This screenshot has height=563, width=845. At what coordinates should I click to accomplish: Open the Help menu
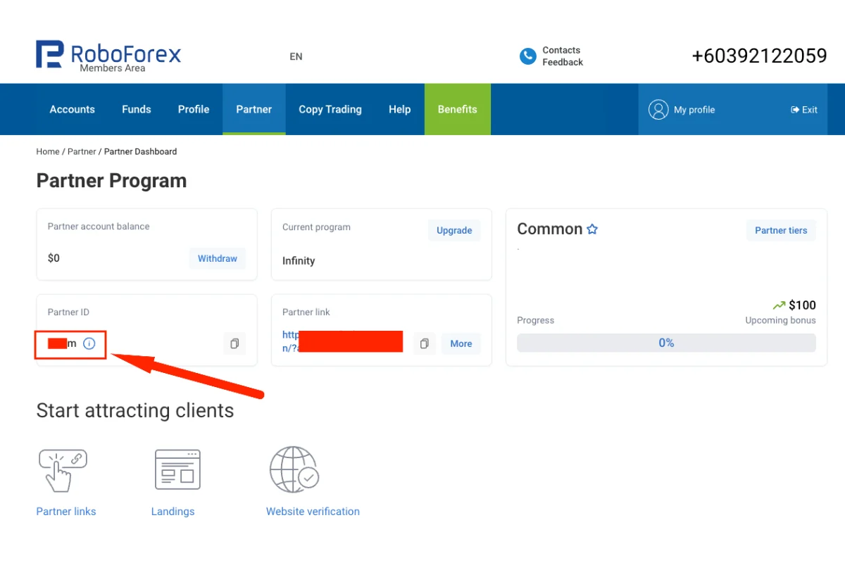(399, 109)
